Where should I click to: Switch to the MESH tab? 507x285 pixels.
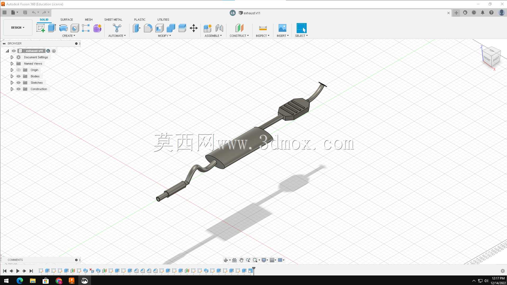tap(89, 20)
